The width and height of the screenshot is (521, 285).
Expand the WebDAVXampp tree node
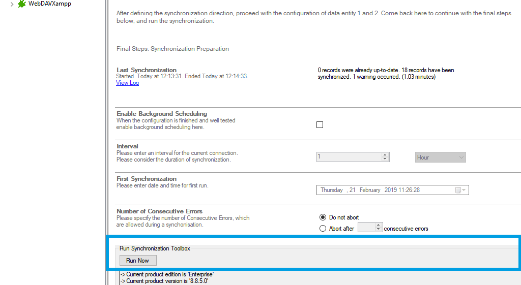pyautogui.click(x=11, y=4)
